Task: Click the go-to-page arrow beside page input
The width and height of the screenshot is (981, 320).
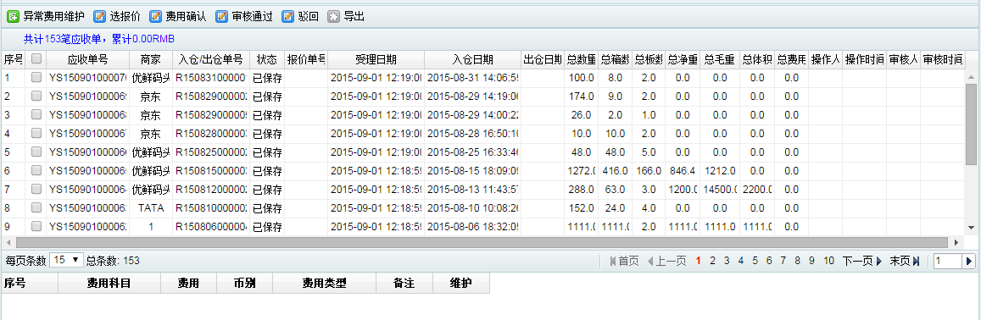Action: pyautogui.click(x=969, y=262)
